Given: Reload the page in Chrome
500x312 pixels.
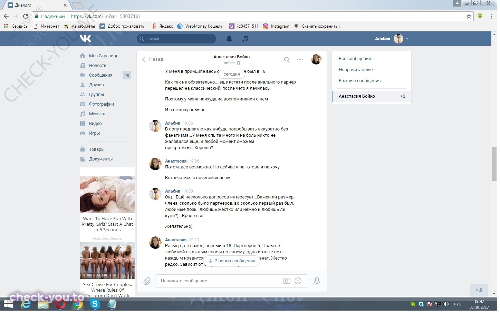Looking at the screenshot, I should (25, 16).
